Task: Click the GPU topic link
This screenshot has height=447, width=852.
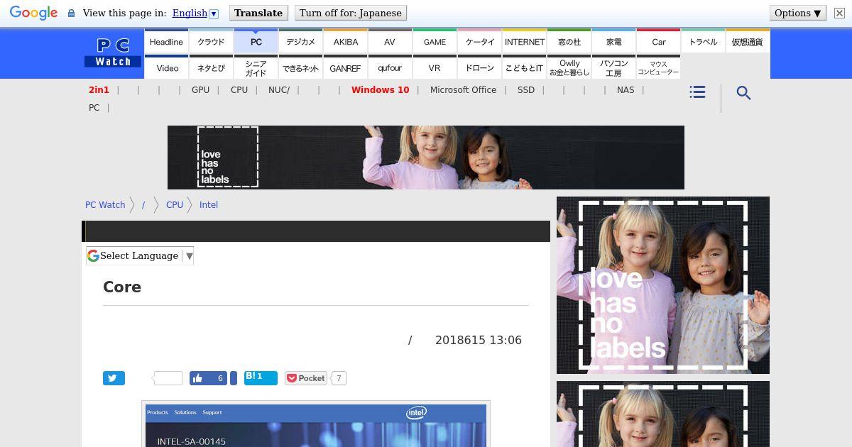Action: pos(200,89)
